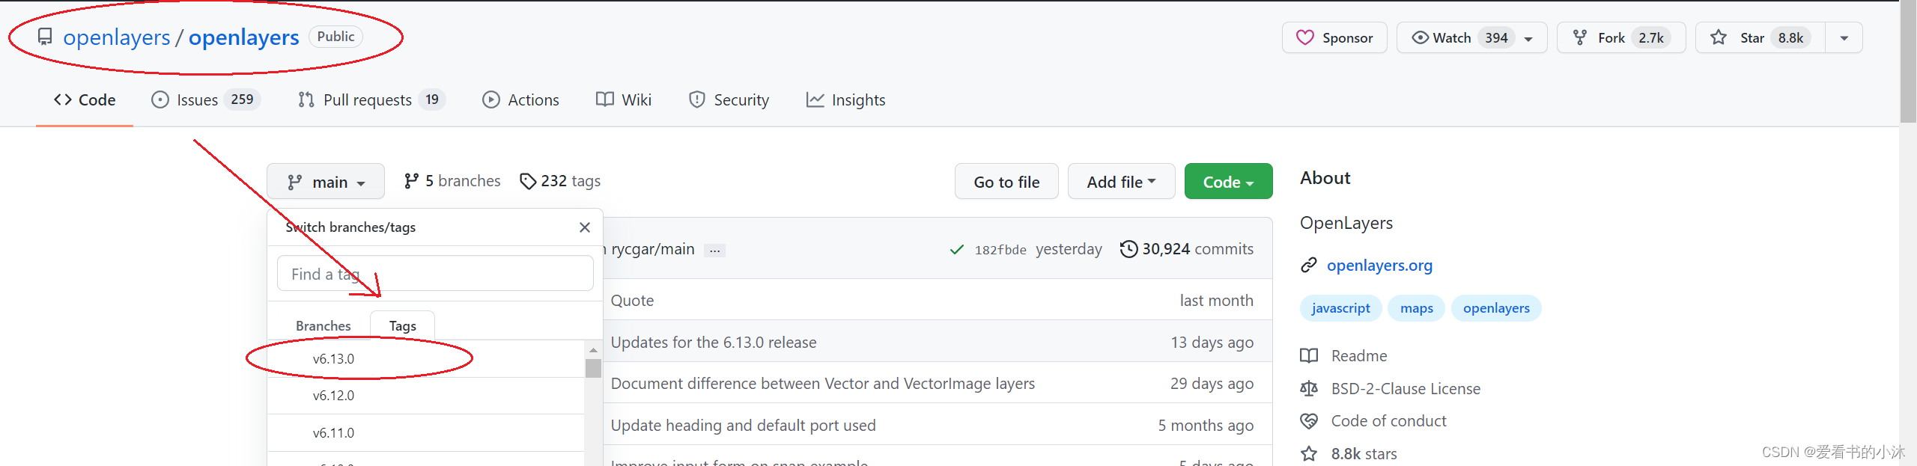The width and height of the screenshot is (1917, 466).
Task: Open the 232 tags list icon
Action: click(x=528, y=181)
